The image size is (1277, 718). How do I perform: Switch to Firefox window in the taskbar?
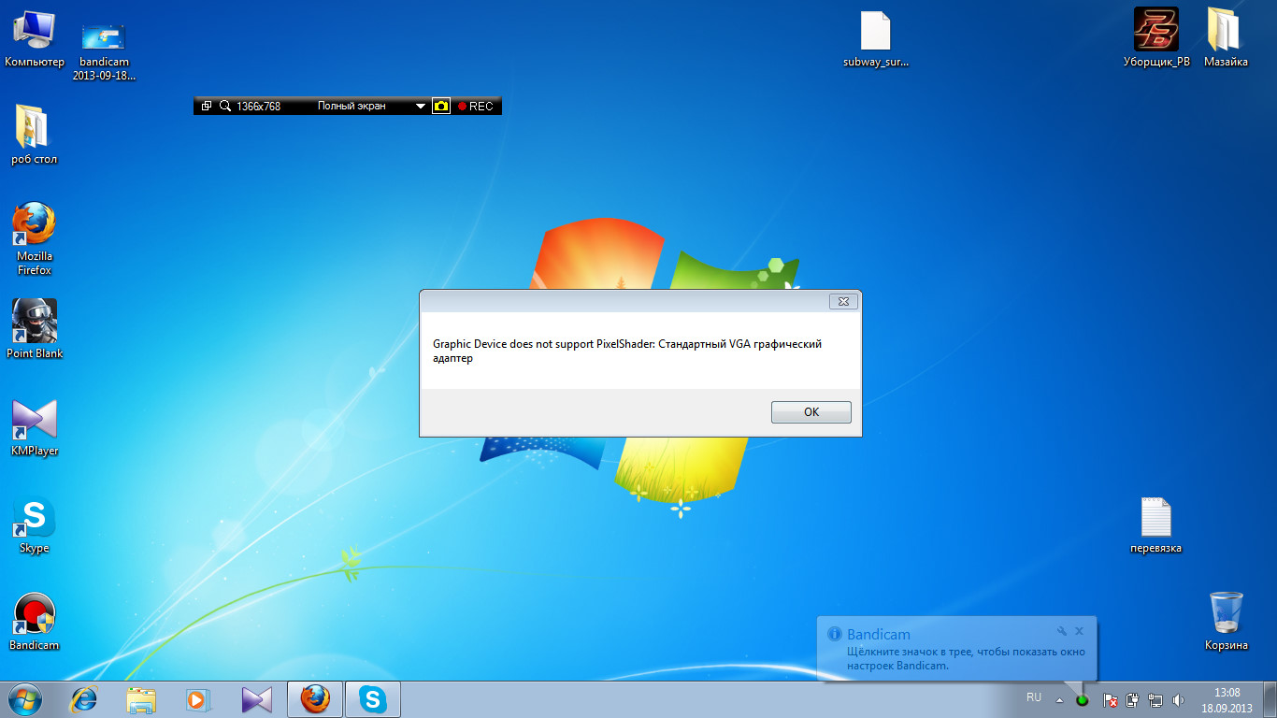tap(315, 698)
